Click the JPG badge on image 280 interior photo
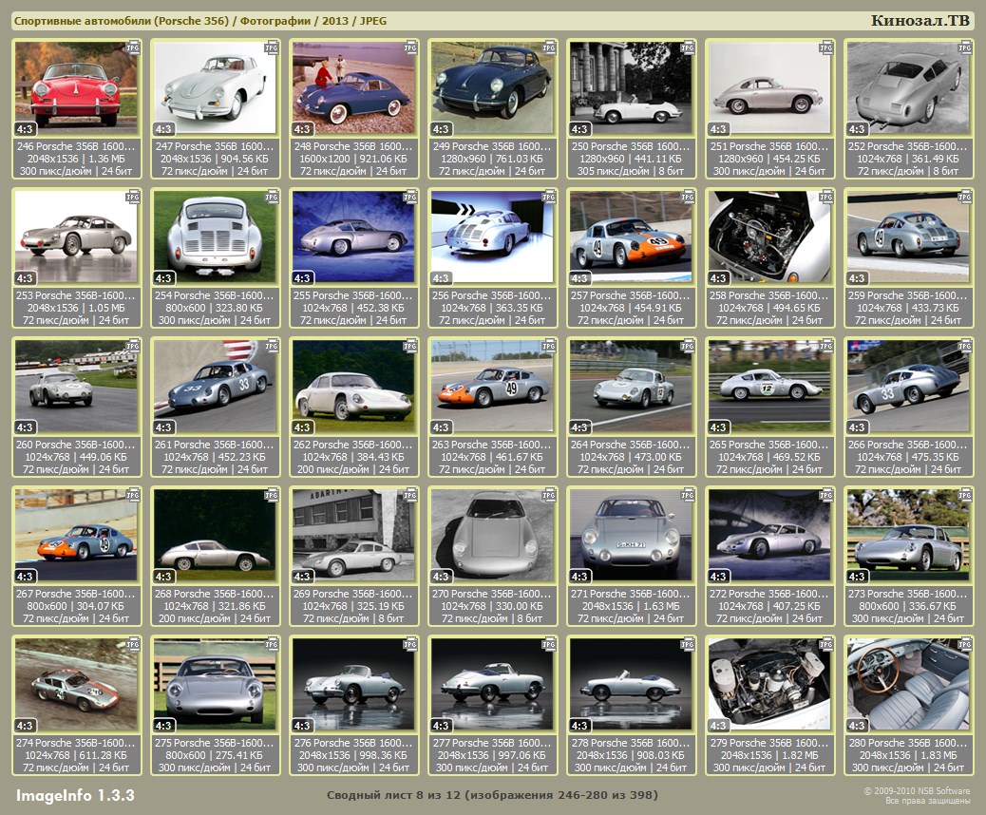 point(964,643)
